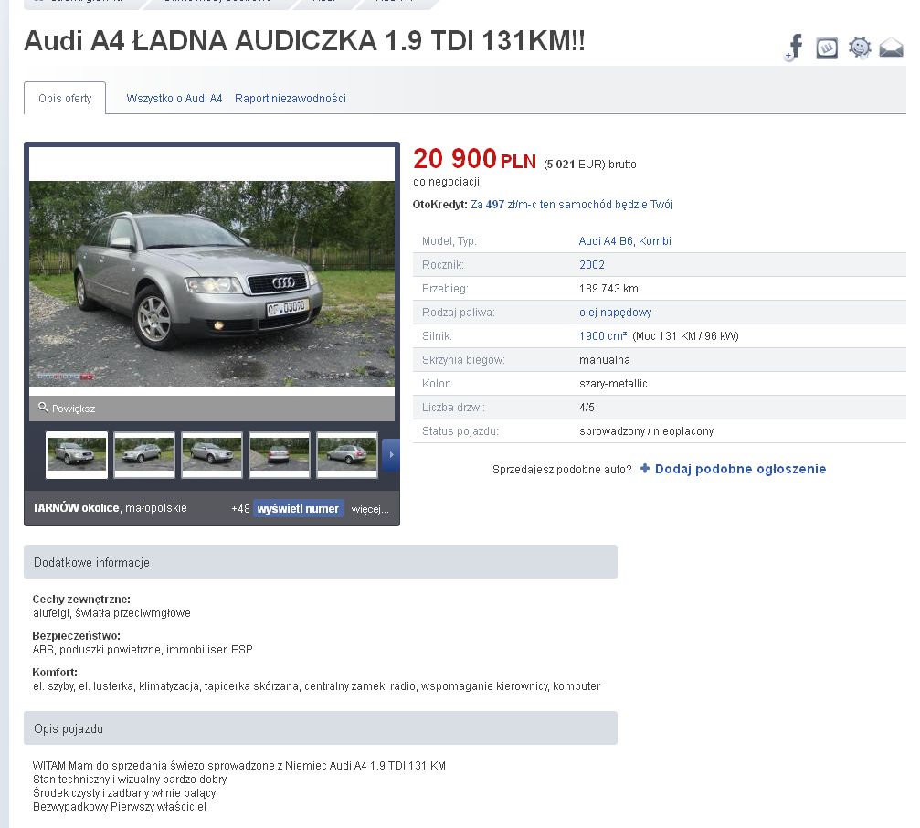
Task: Follow the Audi A4 B6, Kombi link
Action: [x=625, y=240]
